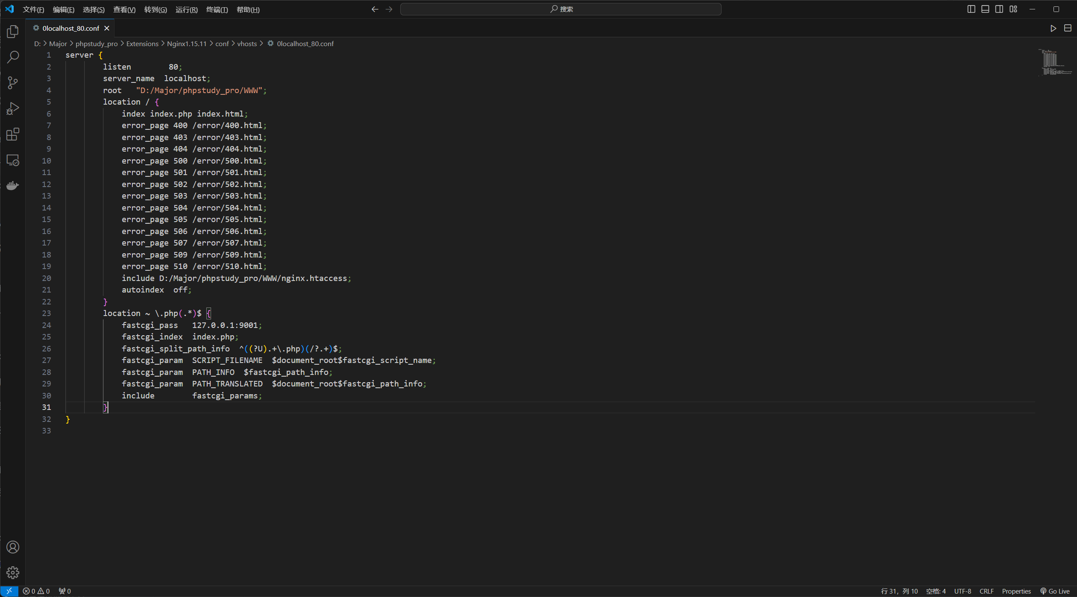Toggle the bottom panel
Screen dimensions: 1077x597
[x=985, y=9]
